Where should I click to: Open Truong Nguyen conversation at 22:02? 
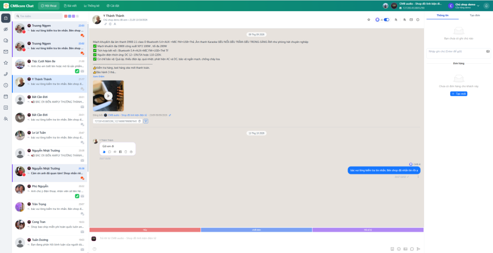point(50,48)
